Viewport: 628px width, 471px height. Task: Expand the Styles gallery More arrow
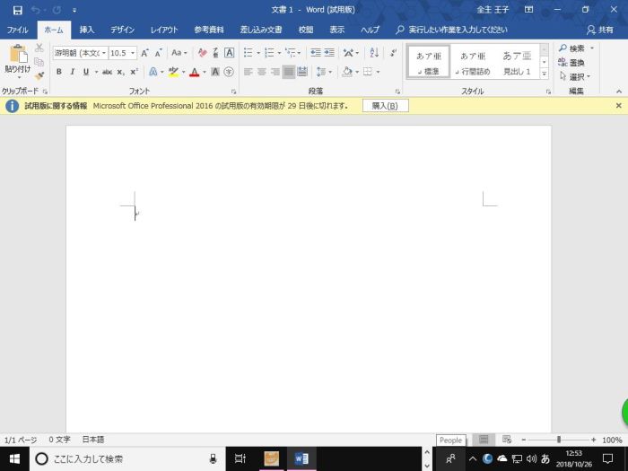point(544,74)
